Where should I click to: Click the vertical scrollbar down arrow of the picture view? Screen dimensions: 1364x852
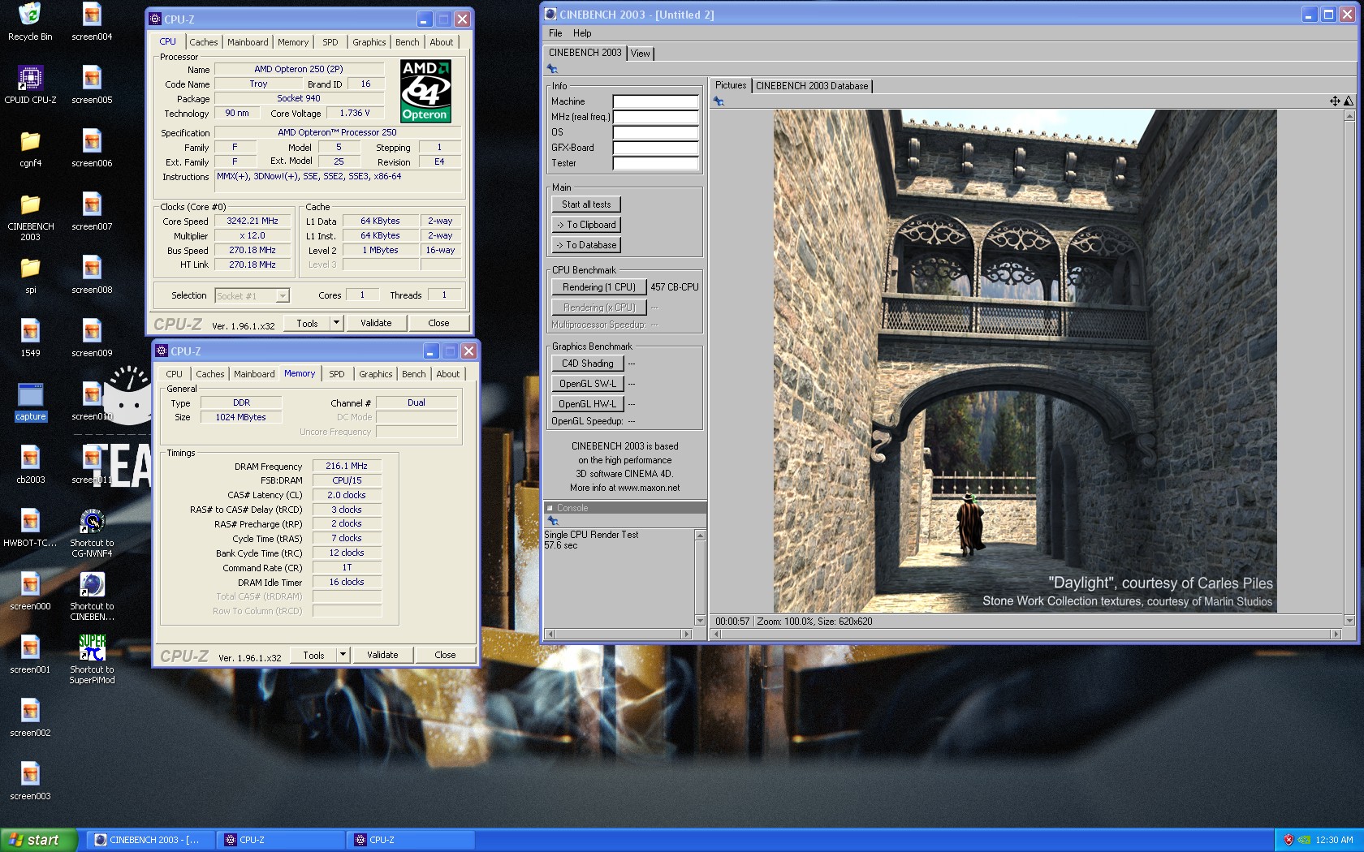(x=1349, y=621)
